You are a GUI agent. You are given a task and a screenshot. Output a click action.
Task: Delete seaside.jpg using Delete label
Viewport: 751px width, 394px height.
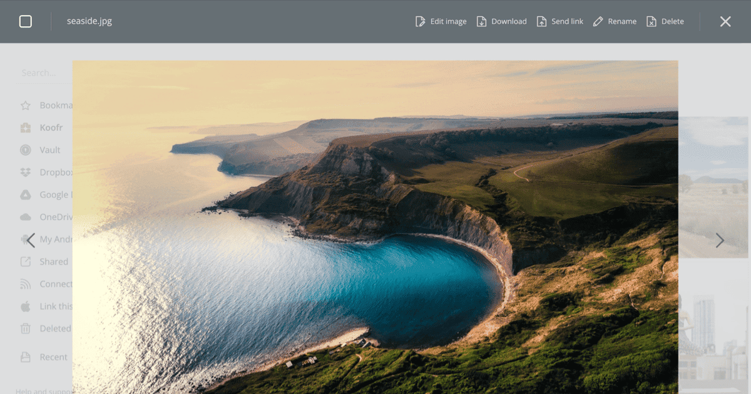point(673,21)
